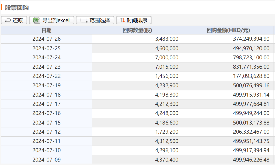275x165 pixels.
Task: Click the quantity value 1,729,200
Action: point(167,132)
